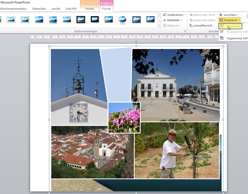Screen dimensions: 248x194
Task: Open Bildeffekte picture effects
Action: (173, 20)
